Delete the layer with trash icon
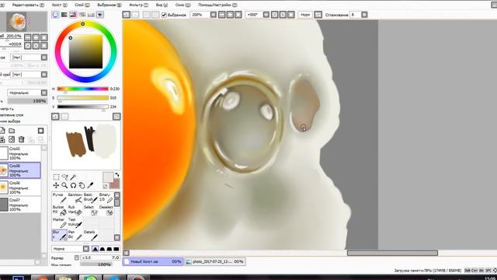Screen dimensions: 497x280 [21, 139]
